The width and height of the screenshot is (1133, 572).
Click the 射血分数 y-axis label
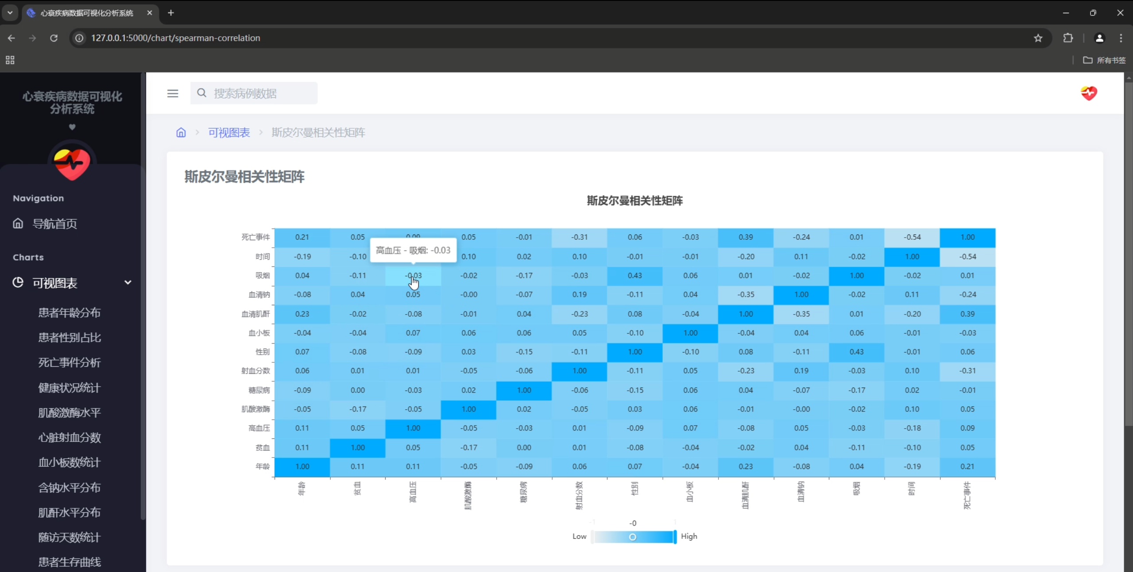(255, 371)
